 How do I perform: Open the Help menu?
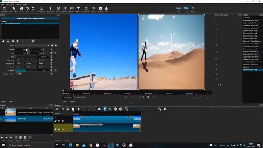[x=25, y=5]
